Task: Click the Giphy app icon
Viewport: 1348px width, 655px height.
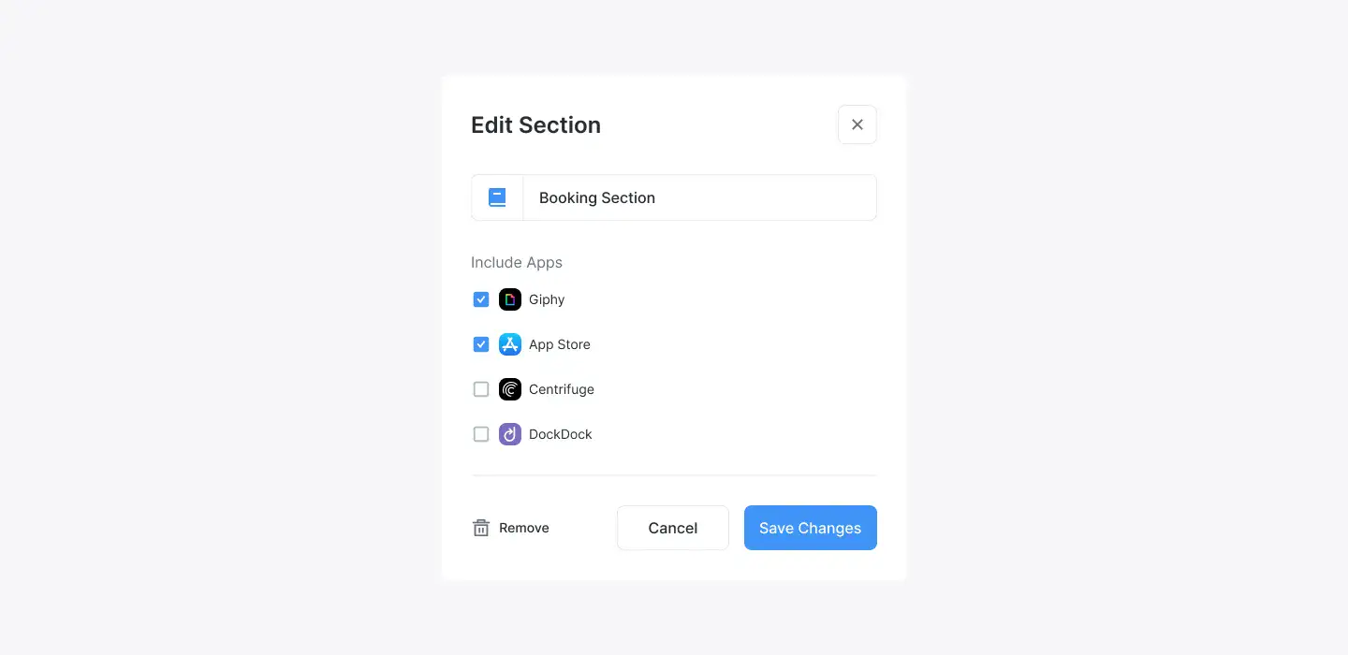Action: tap(510, 299)
